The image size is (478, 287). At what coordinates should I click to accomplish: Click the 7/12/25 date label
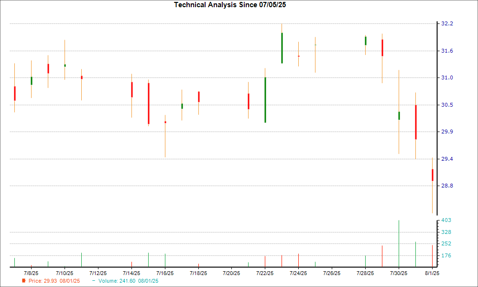[98, 273]
